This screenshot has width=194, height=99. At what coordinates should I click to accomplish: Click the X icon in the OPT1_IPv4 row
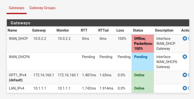pos(185,75)
